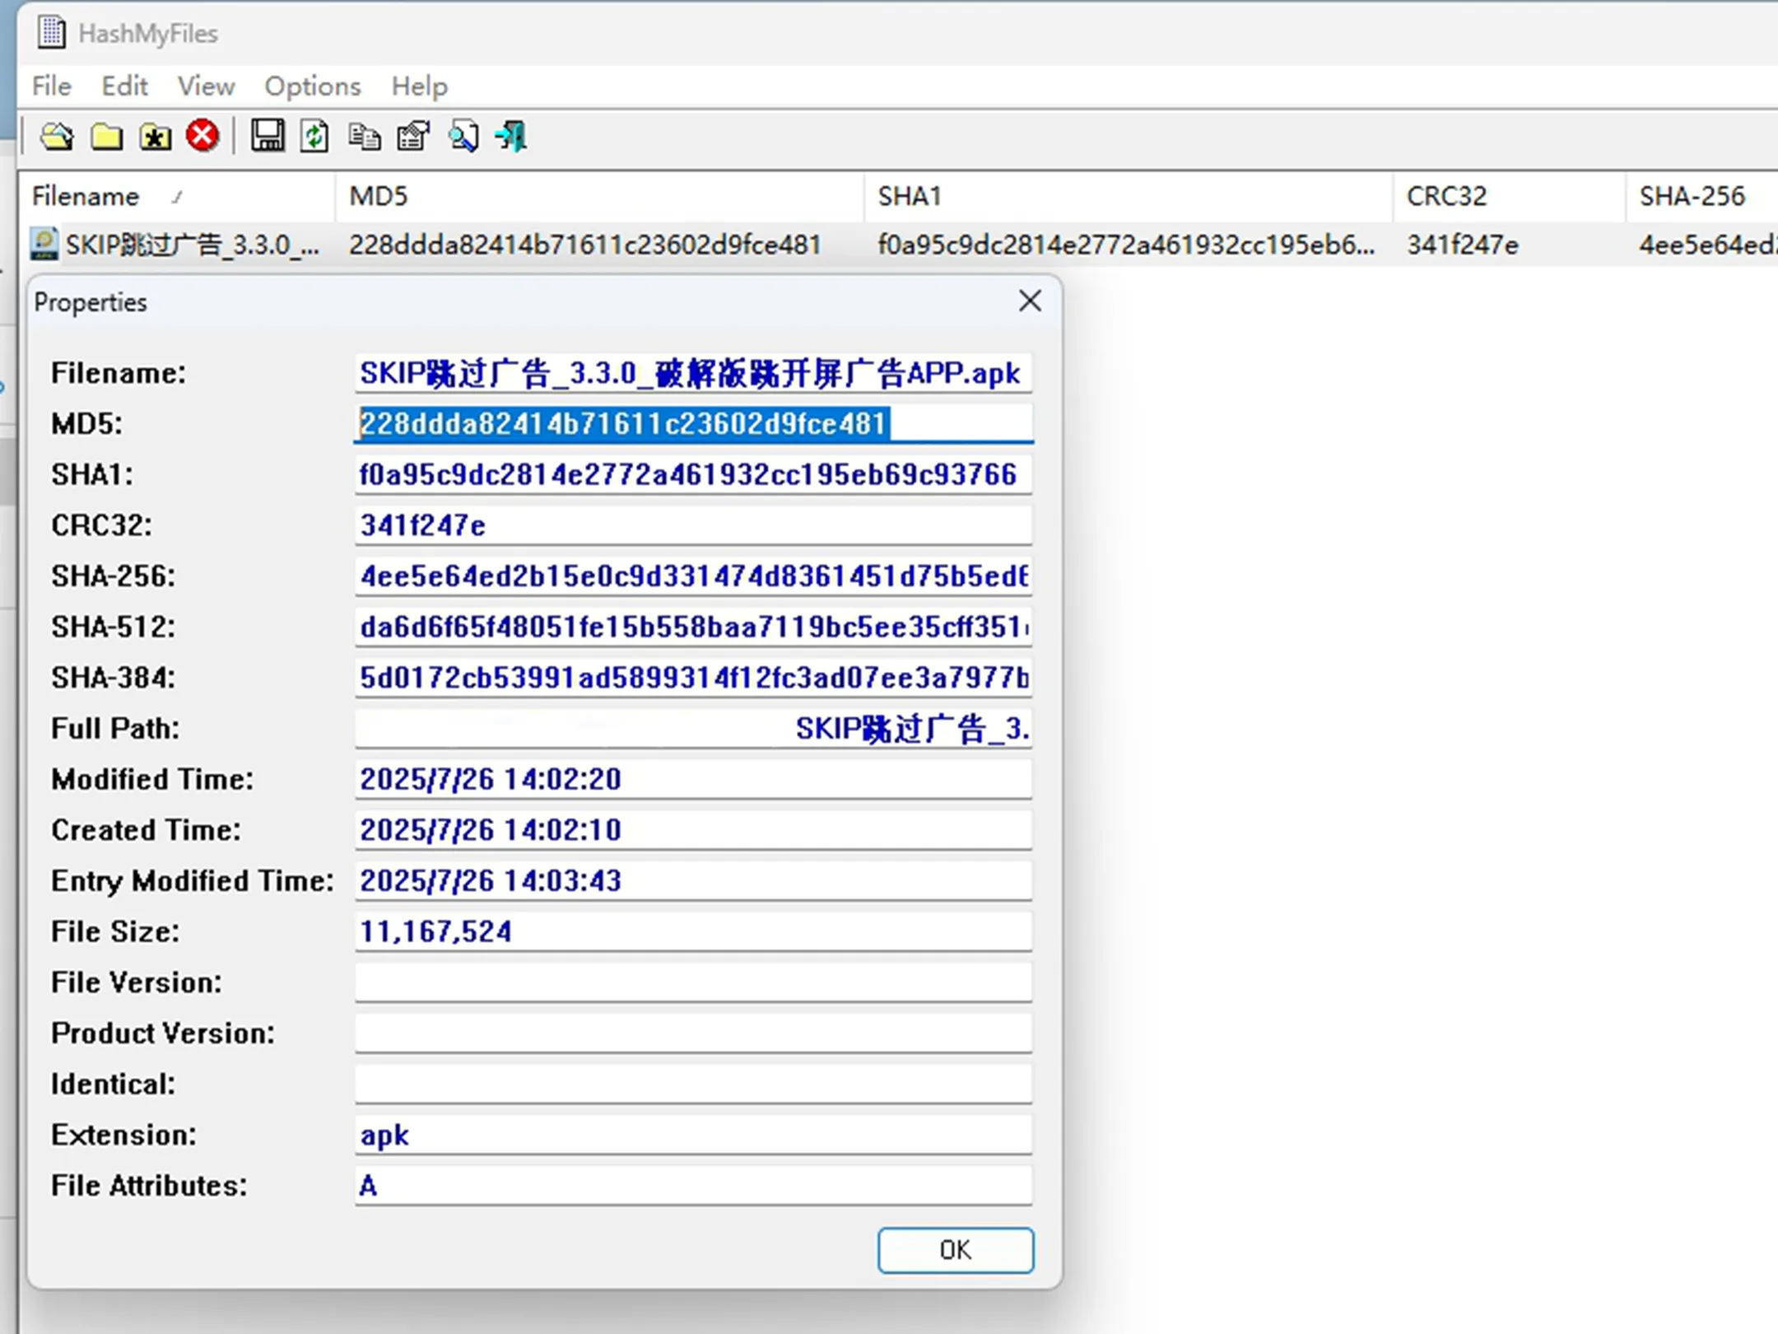Sort list by Filename column header

[x=176, y=196]
